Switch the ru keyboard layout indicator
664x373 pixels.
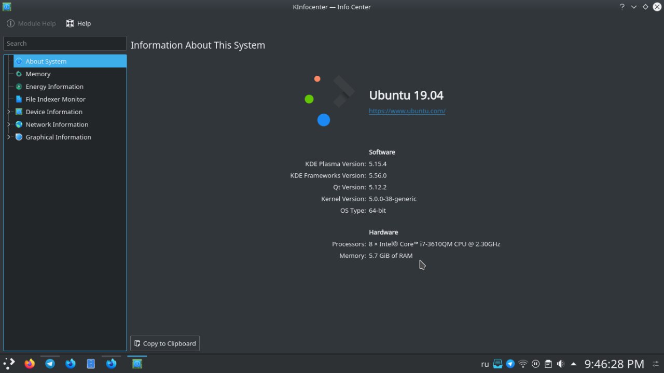[x=485, y=364]
